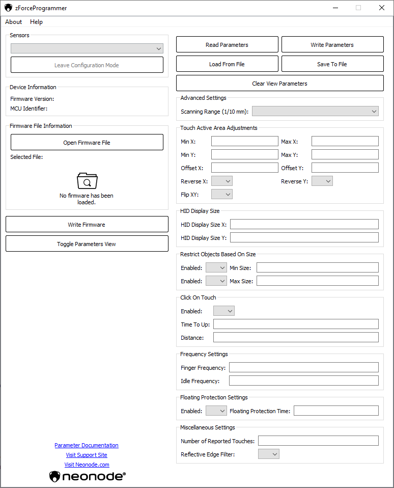
Task: Click into the Finger Frequency field
Action: (303, 368)
